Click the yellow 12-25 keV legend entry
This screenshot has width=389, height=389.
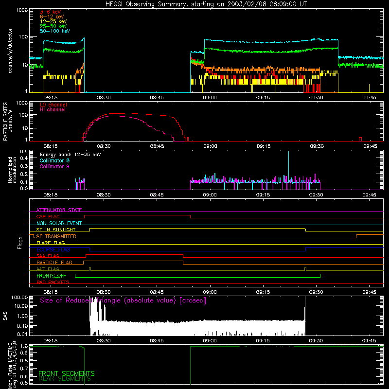click(53, 21)
